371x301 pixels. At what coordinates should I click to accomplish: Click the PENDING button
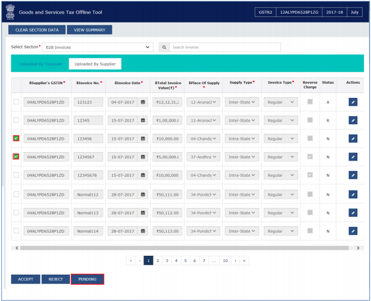[x=87, y=279]
